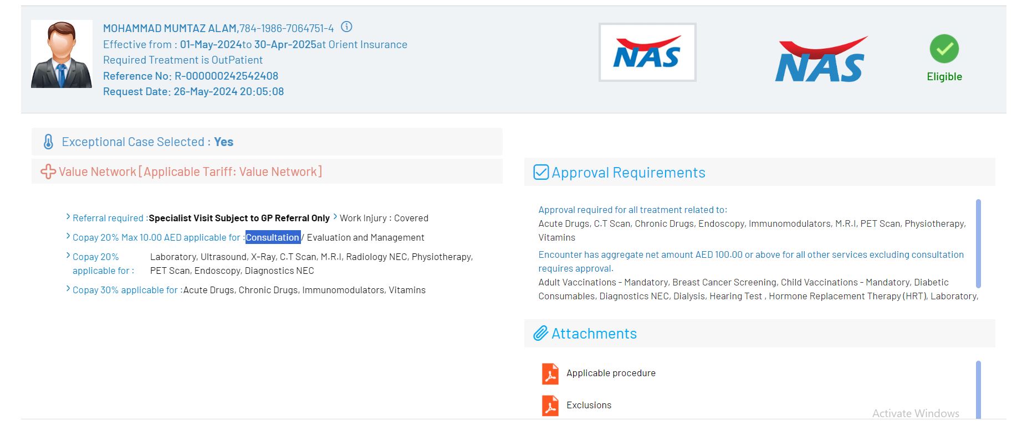The height and width of the screenshot is (421, 1022).
Task: Click Request Date 26-May-2024 20:05:08
Action: tap(193, 91)
